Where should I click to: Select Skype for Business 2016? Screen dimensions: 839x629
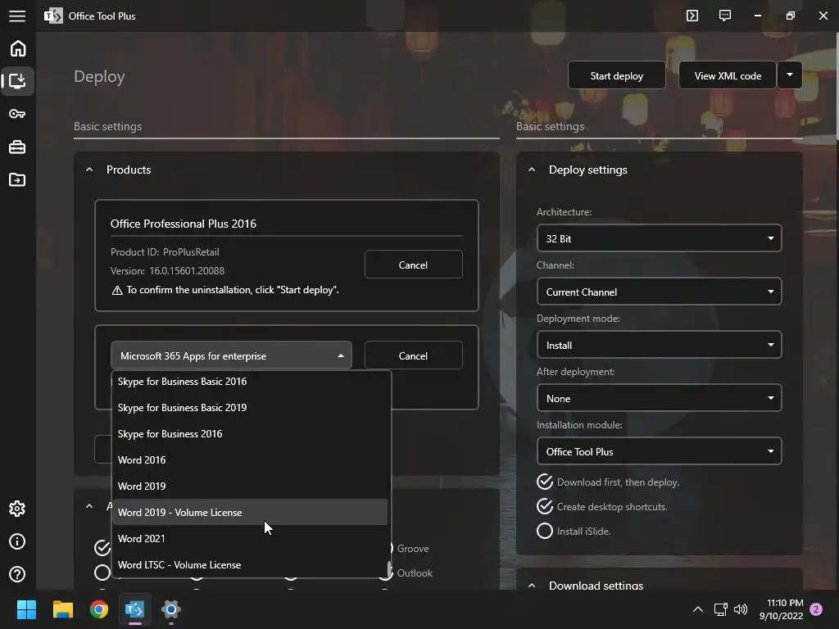pyautogui.click(x=249, y=434)
